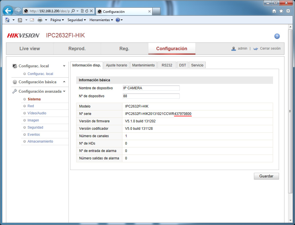Click the icon beside Configurac. local heading
Screen dimensions: 295x225
tap(15, 66)
